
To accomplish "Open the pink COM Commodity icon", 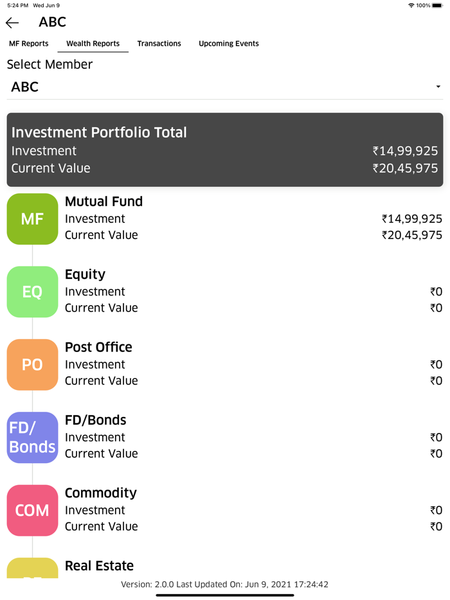I will (33, 511).
